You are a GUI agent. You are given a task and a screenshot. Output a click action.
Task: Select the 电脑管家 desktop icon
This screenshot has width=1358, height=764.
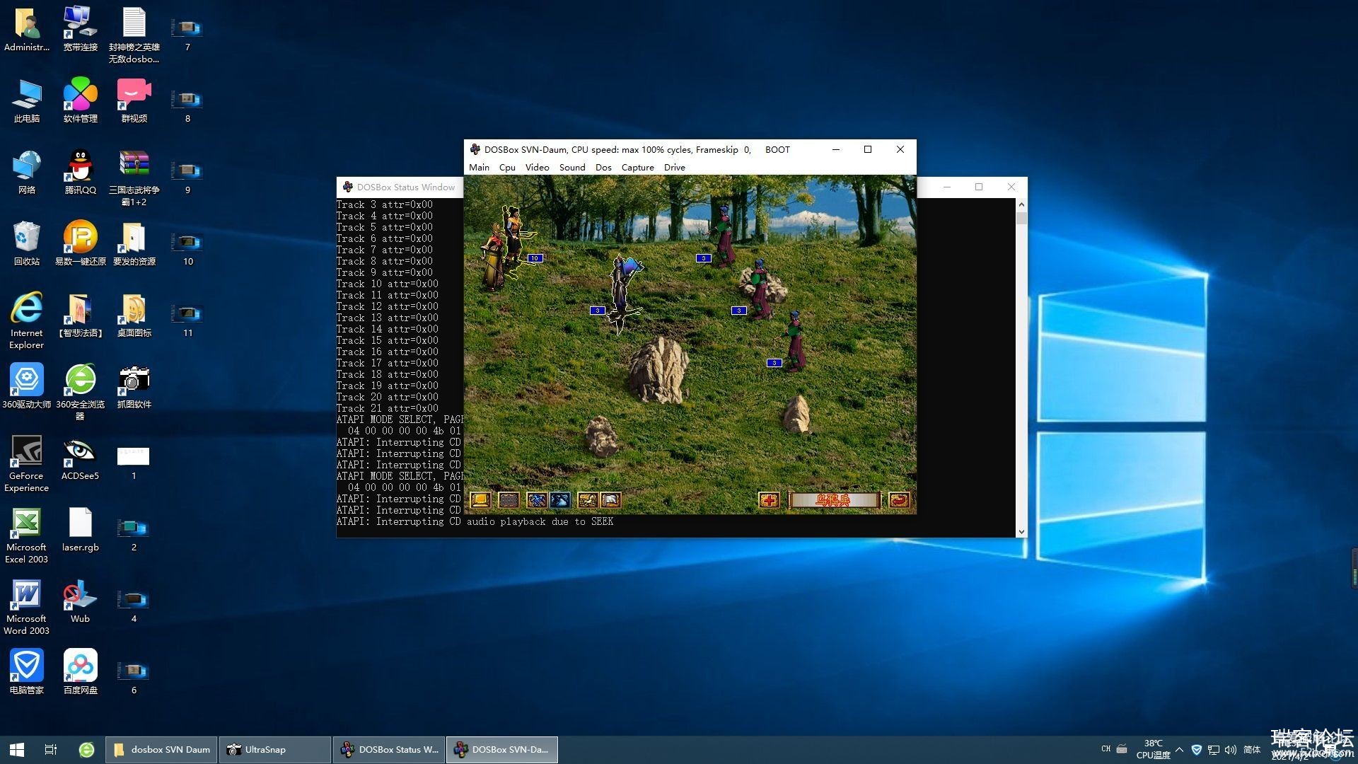[27, 673]
